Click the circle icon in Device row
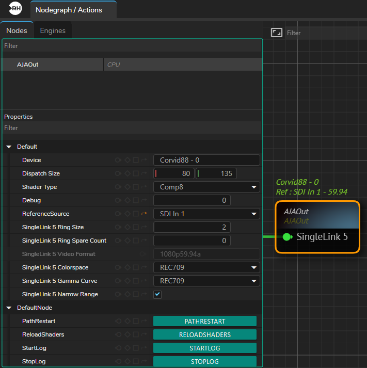 tap(118, 160)
